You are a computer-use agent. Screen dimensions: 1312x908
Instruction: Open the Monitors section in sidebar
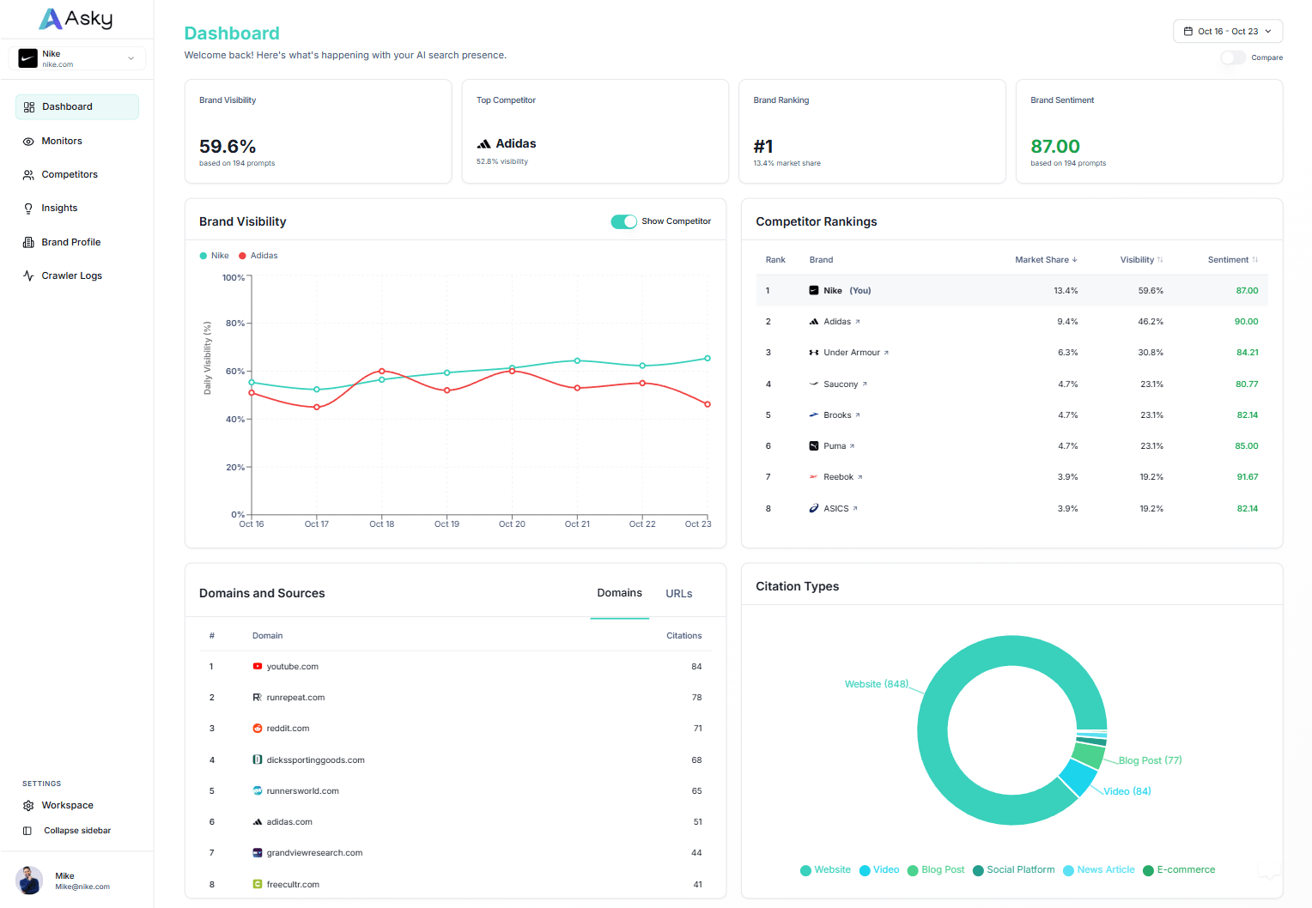(61, 141)
